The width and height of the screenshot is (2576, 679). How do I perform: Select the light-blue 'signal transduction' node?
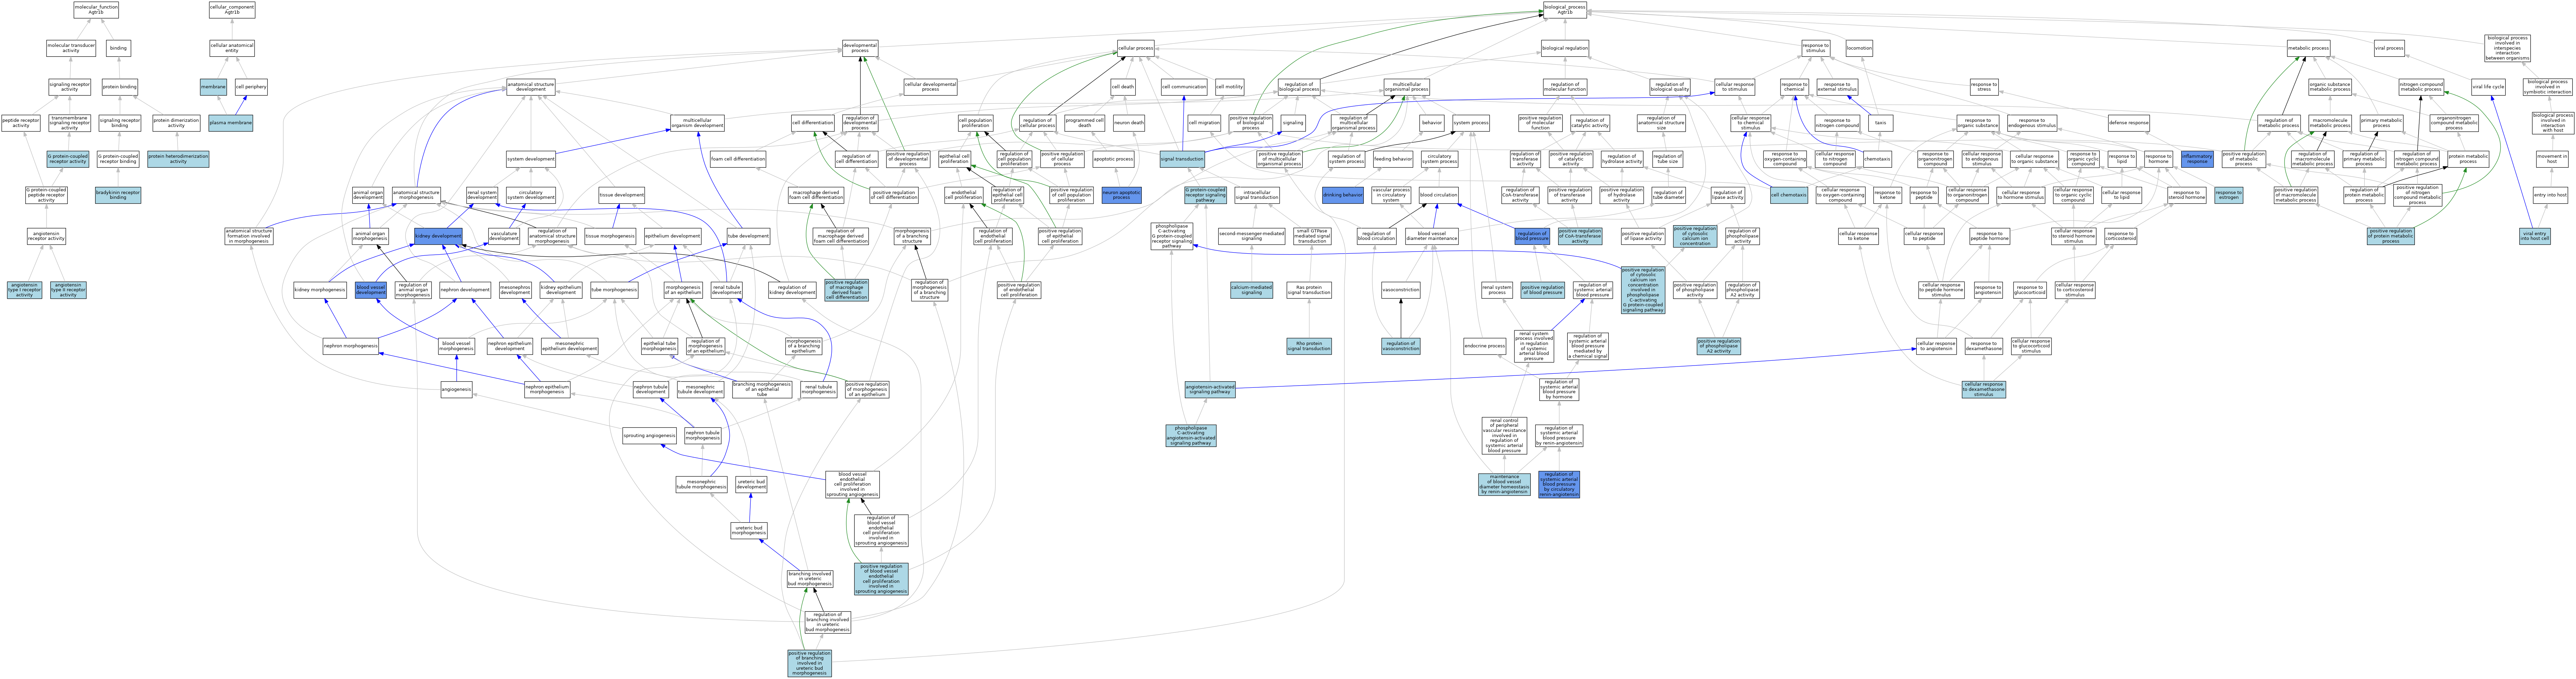point(1182,159)
